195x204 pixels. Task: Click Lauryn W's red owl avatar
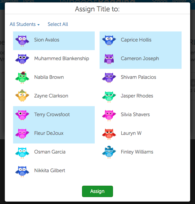[109, 134]
